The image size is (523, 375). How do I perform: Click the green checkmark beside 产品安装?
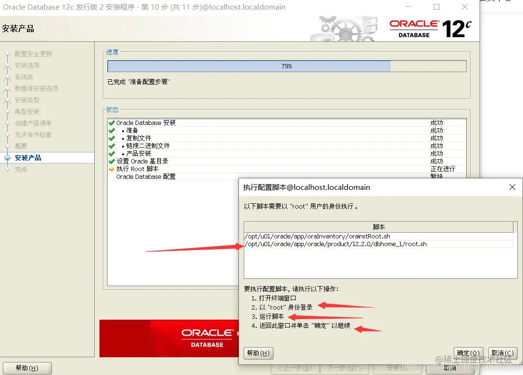coord(112,153)
